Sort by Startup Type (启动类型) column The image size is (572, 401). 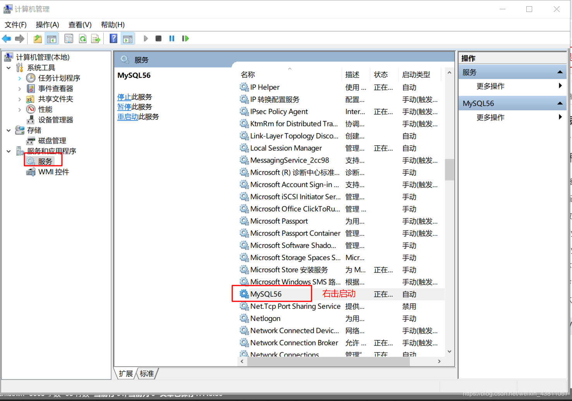click(420, 75)
